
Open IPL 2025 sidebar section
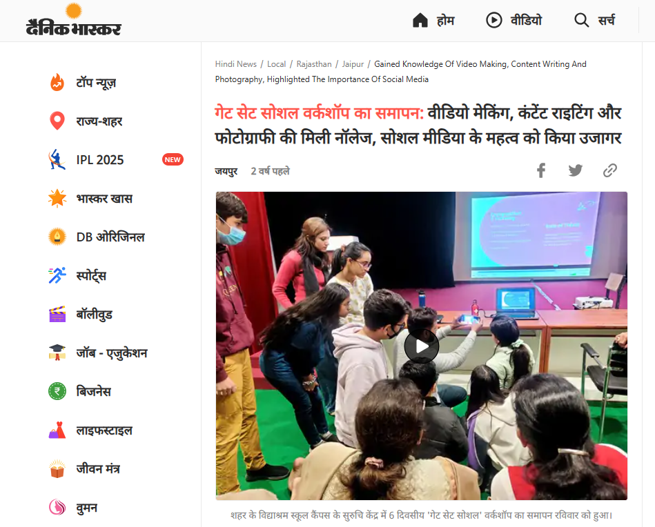click(99, 160)
